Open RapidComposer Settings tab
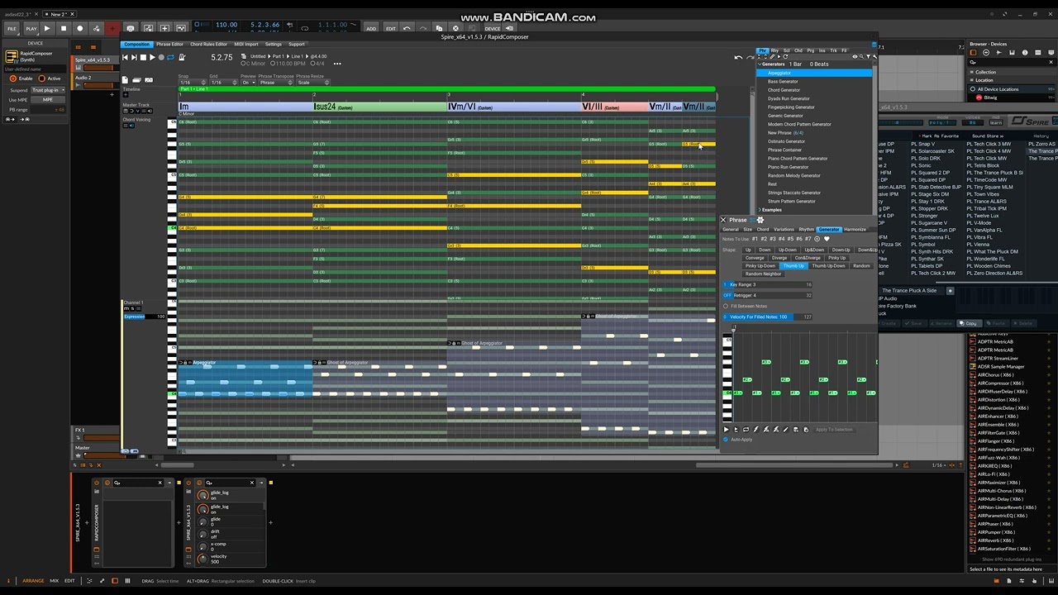The image size is (1058, 595). tap(274, 45)
